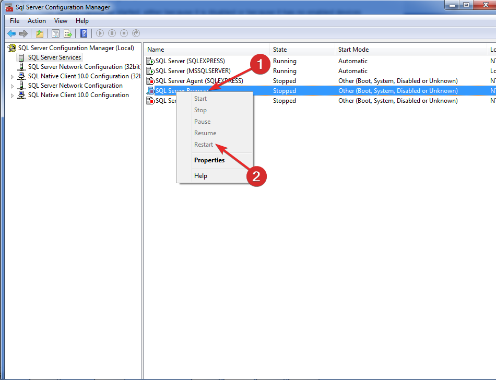The image size is (496, 380).
Task: Minimize the Configuration Manager window
Action: coord(452,5)
